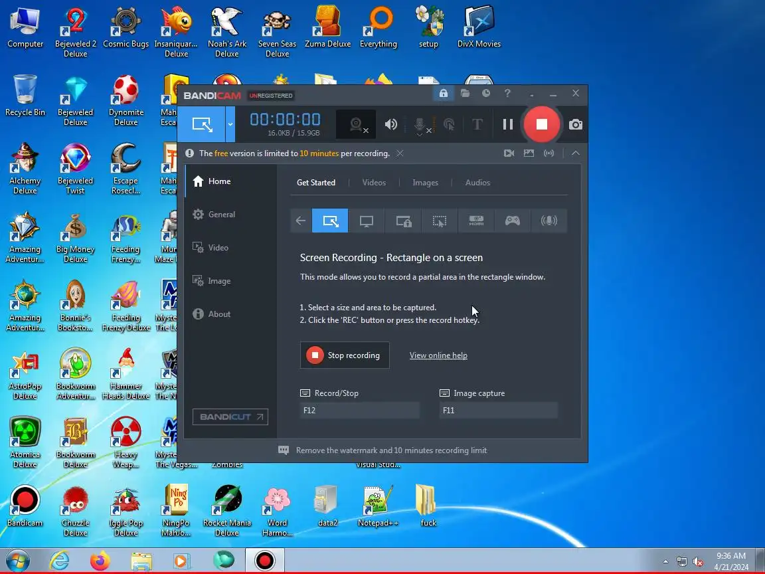
Task: Select around mouse recording mode tile
Action: (x=440, y=221)
